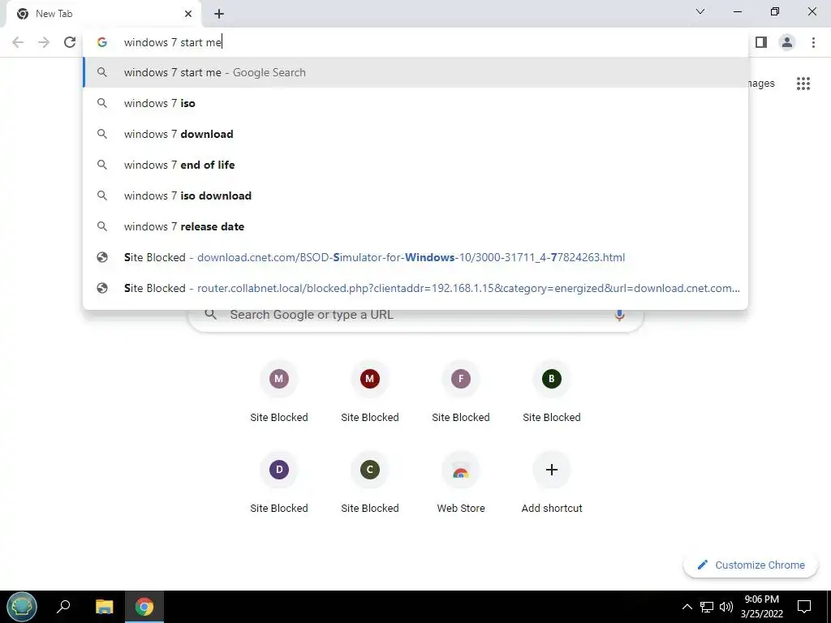Open the Windows Start button
This screenshot has height=623, width=831.
22,607
